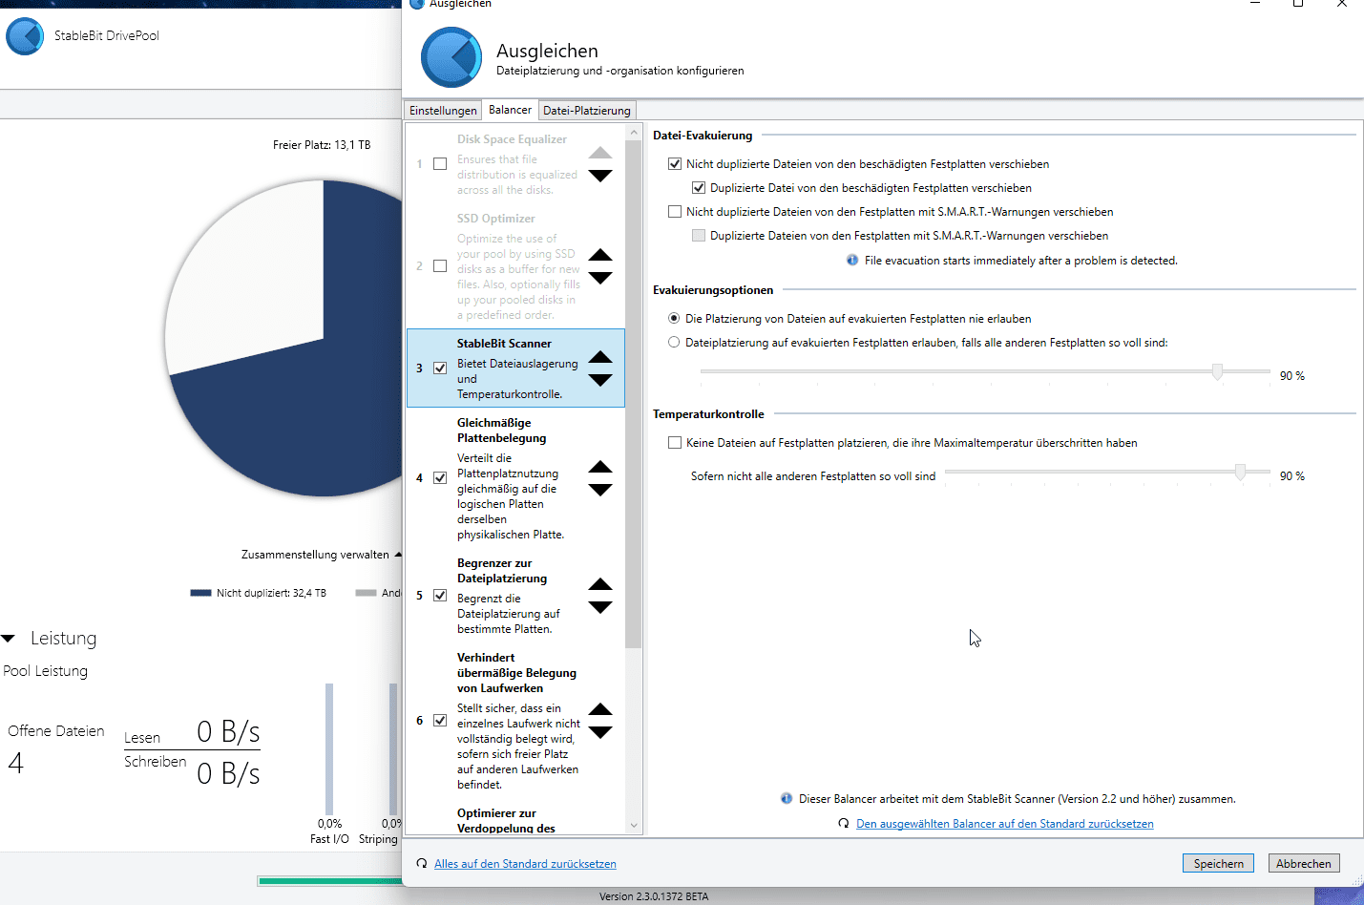Move balancer number 6 up
Viewport: 1364px width, 905px height.
(600, 709)
